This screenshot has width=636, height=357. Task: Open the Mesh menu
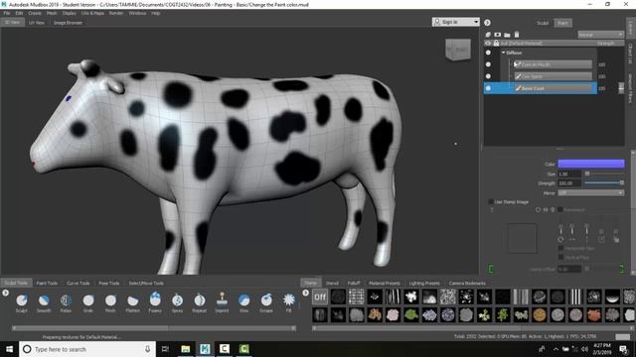(x=52, y=13)
